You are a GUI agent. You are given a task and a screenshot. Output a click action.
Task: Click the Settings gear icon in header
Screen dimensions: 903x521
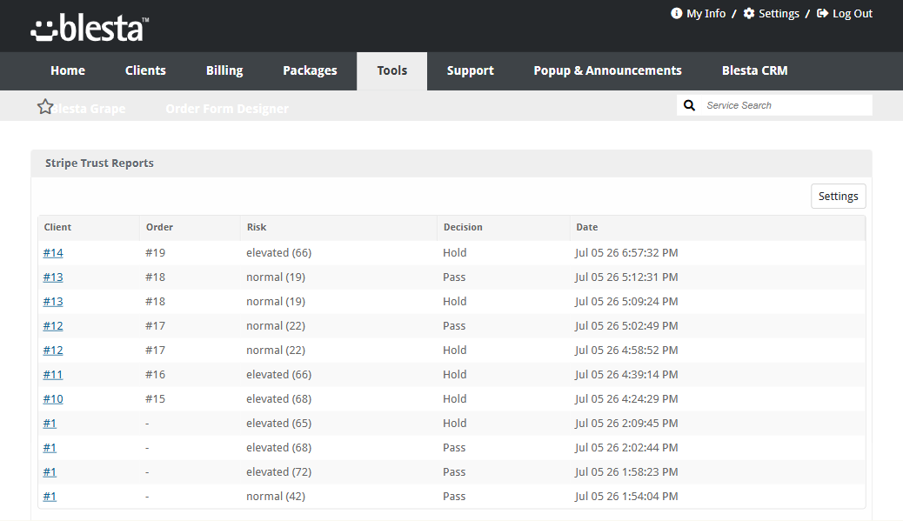click(749, 13)
